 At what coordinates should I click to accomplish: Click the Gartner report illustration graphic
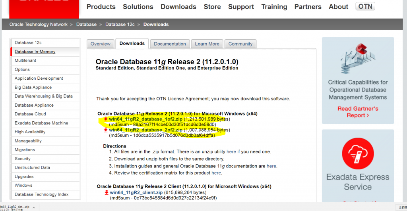358,59
